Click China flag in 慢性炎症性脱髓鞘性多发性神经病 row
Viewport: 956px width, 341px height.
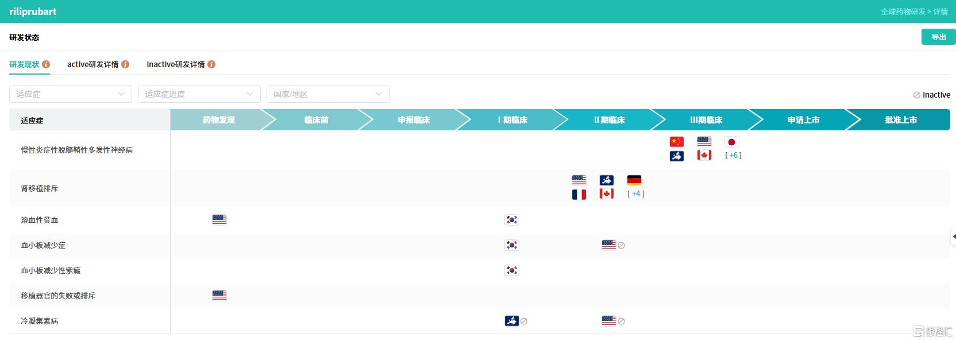tap(677, 142)
